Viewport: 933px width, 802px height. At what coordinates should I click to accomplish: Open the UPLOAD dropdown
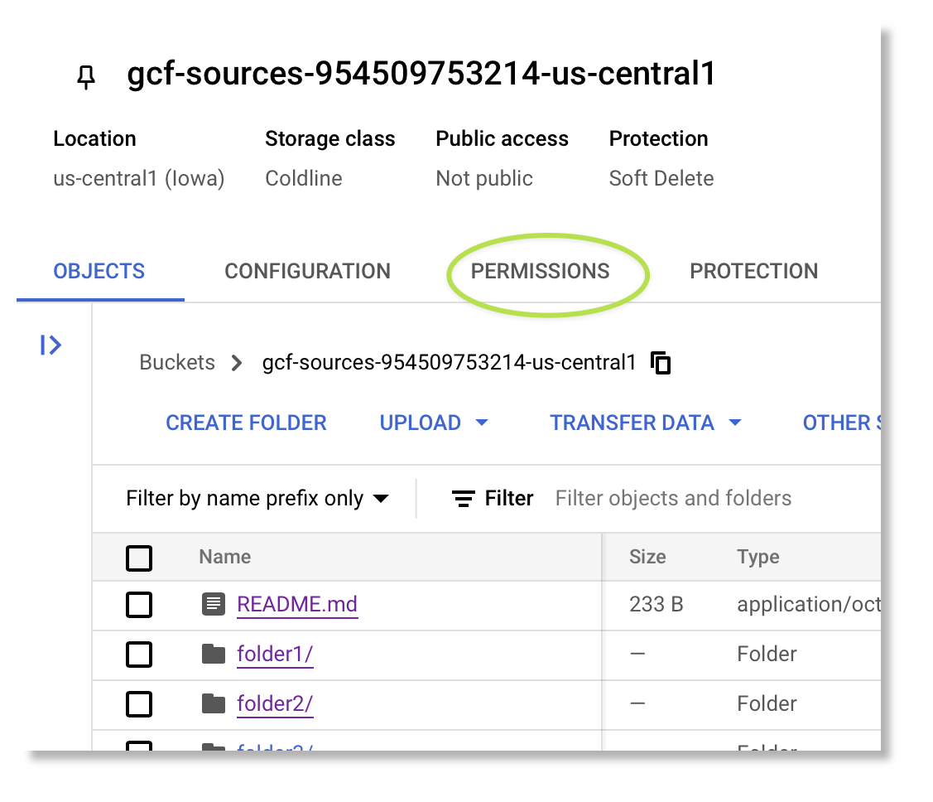[x=434, y=423]
